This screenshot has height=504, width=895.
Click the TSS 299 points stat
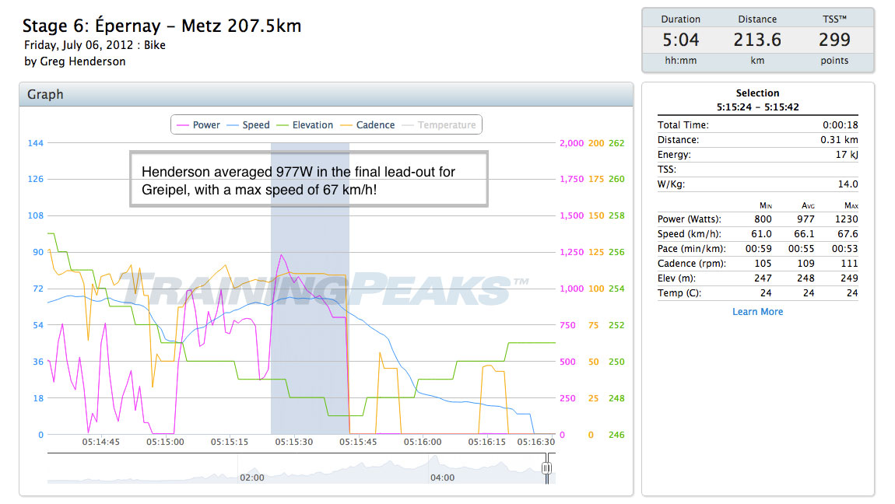tap(834, 40)
